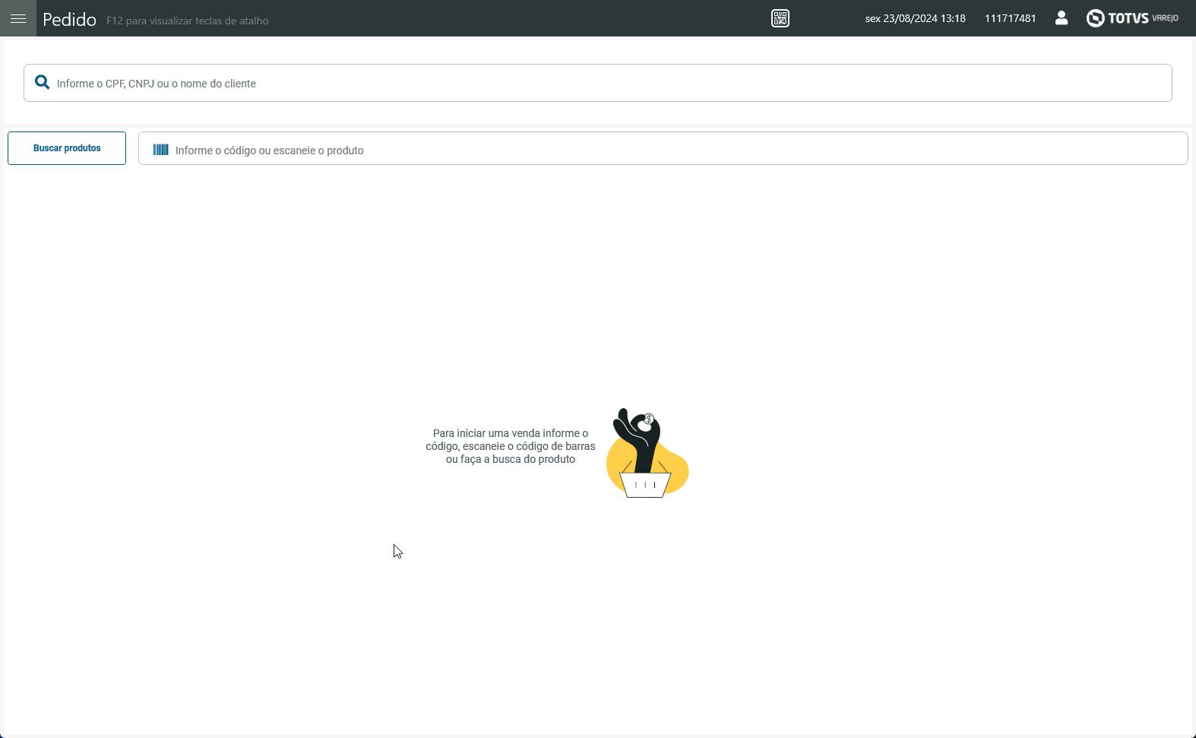Click the 'Para iniciar uma venda' instruction text
The width and height of the screenshot is (1196, 738).
tap(511, 446)
